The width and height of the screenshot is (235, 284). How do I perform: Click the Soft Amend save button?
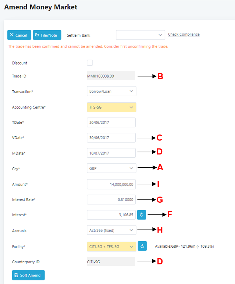(x=28, y=275)
